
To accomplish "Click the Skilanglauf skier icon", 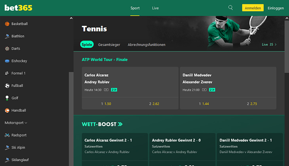I will 7,160.
